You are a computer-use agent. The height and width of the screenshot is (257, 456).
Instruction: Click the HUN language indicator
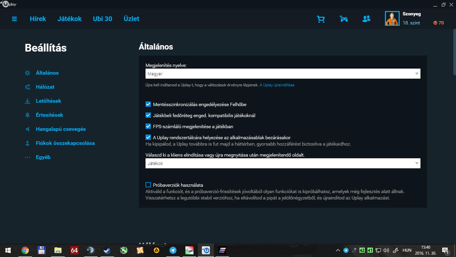pyautogui.click(x=407, y=250)
